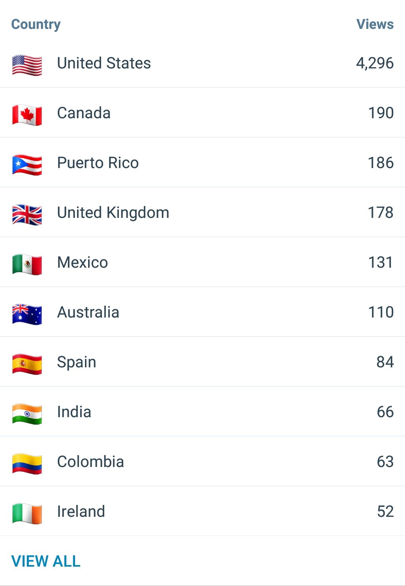
Task: Select the Puerto Rico flag icon
Action: [x=27, y=164]
